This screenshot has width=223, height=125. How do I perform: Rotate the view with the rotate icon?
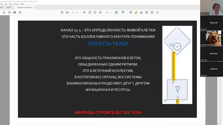tap(157, 12)
